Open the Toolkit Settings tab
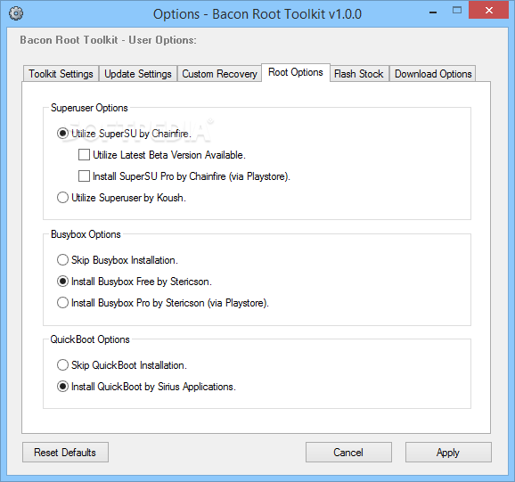The width and height of the screenshot is (515, 482). (x=61, y=74)
